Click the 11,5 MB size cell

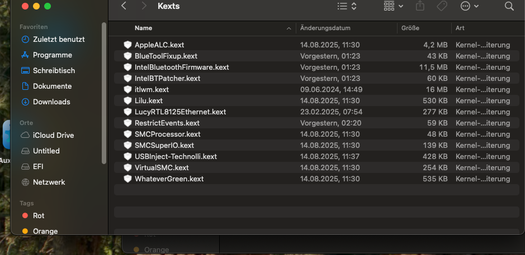(x=433, y=67)
